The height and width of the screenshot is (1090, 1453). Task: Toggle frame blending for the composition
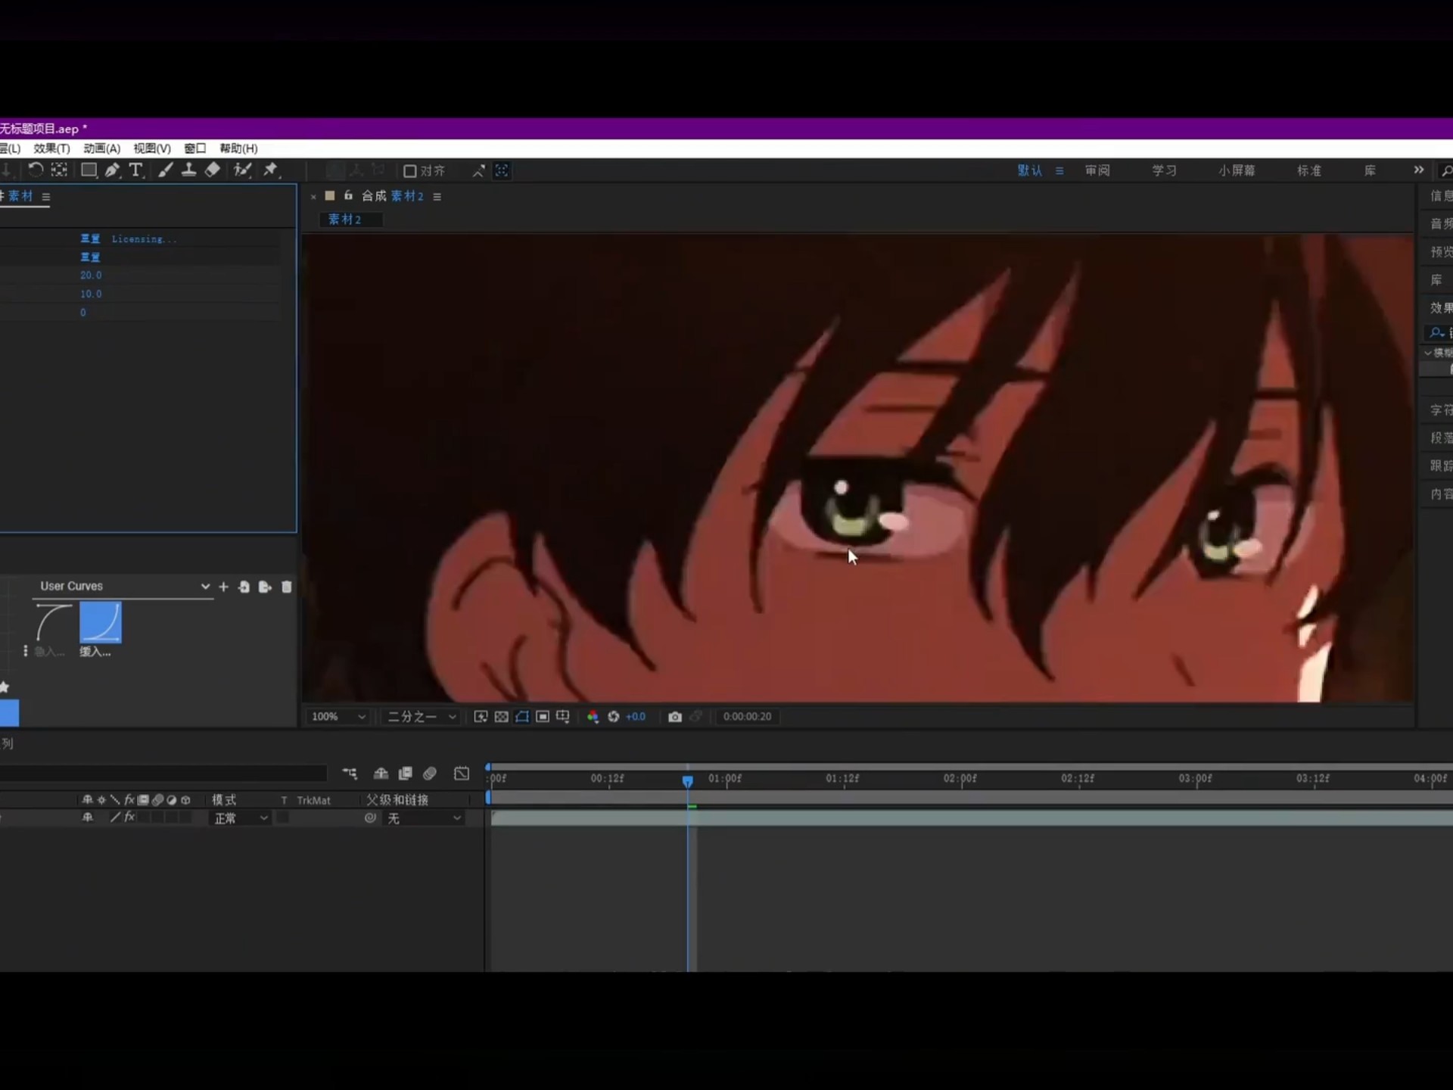point(406,774)
